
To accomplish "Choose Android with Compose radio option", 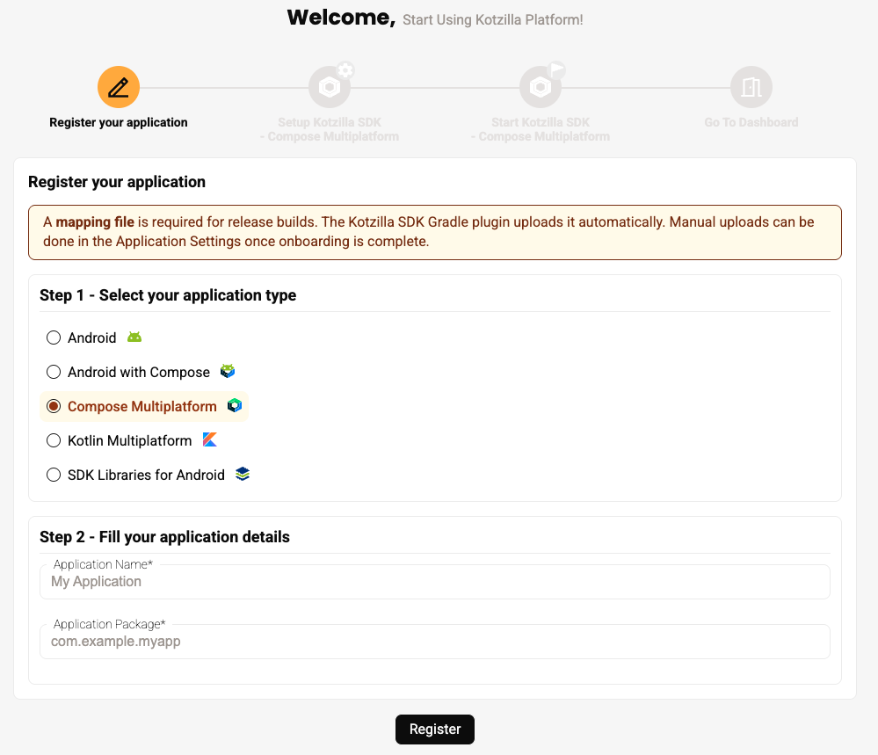I will click(54, 372).
